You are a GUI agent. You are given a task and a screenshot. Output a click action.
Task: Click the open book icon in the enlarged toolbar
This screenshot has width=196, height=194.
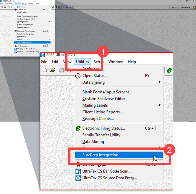point(62,70)
